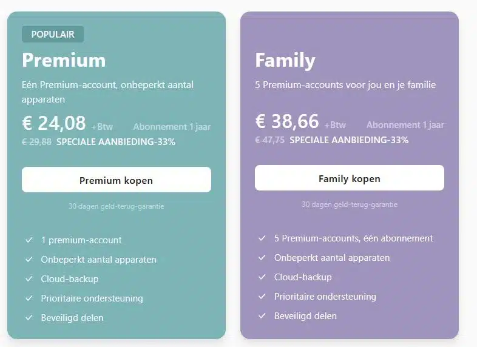Click checkmark beside 1 premium-account
The image size is (477, 347).
(29, 240)
